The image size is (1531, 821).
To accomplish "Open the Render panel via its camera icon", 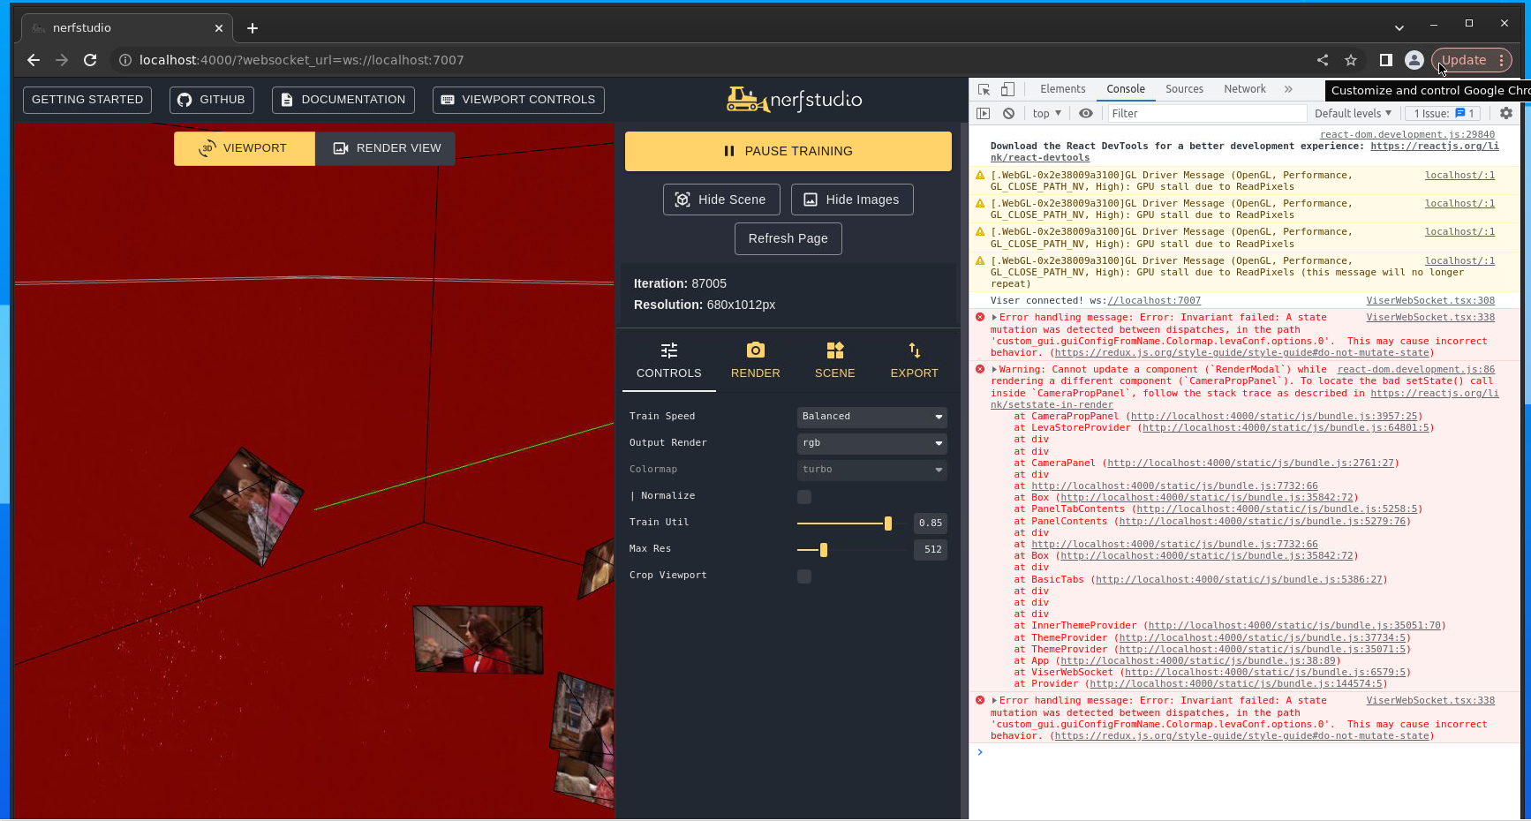I will pyautogui.click(x=755, y=351).
